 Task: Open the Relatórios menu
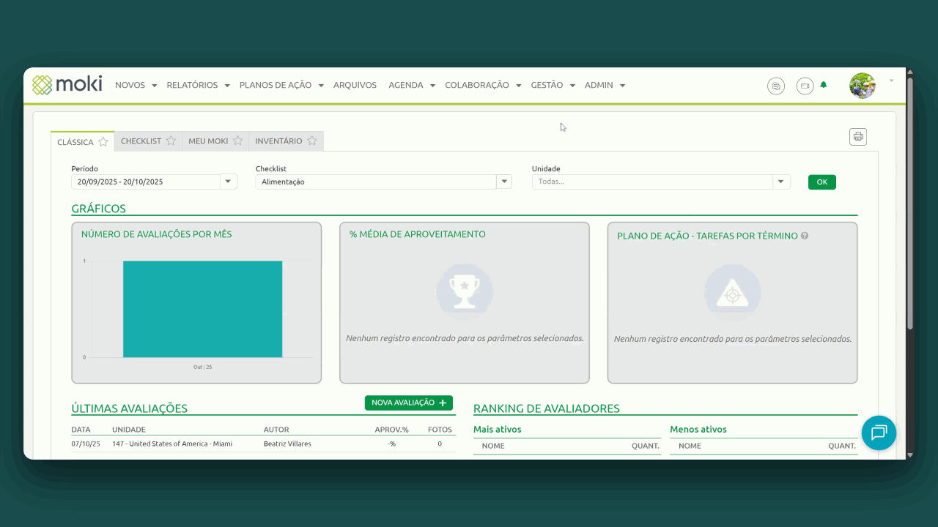(x=198, y=85)
